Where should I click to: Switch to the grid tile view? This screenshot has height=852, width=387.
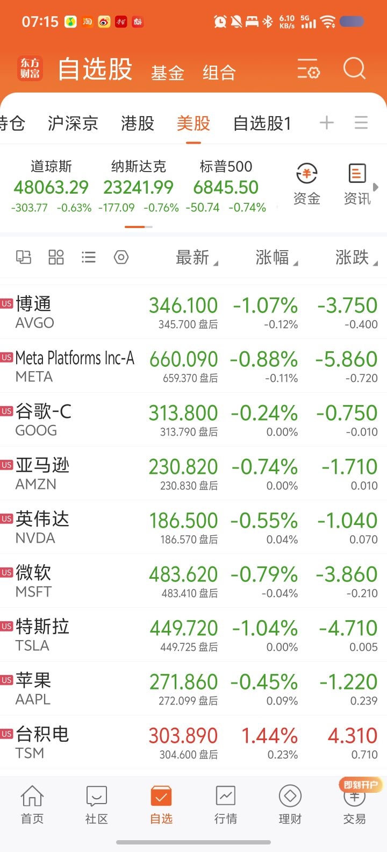56,257
